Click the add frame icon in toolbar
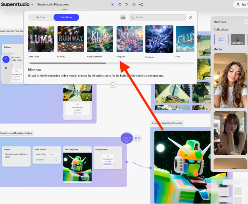248x204 pixels. [x=113, y=4]
